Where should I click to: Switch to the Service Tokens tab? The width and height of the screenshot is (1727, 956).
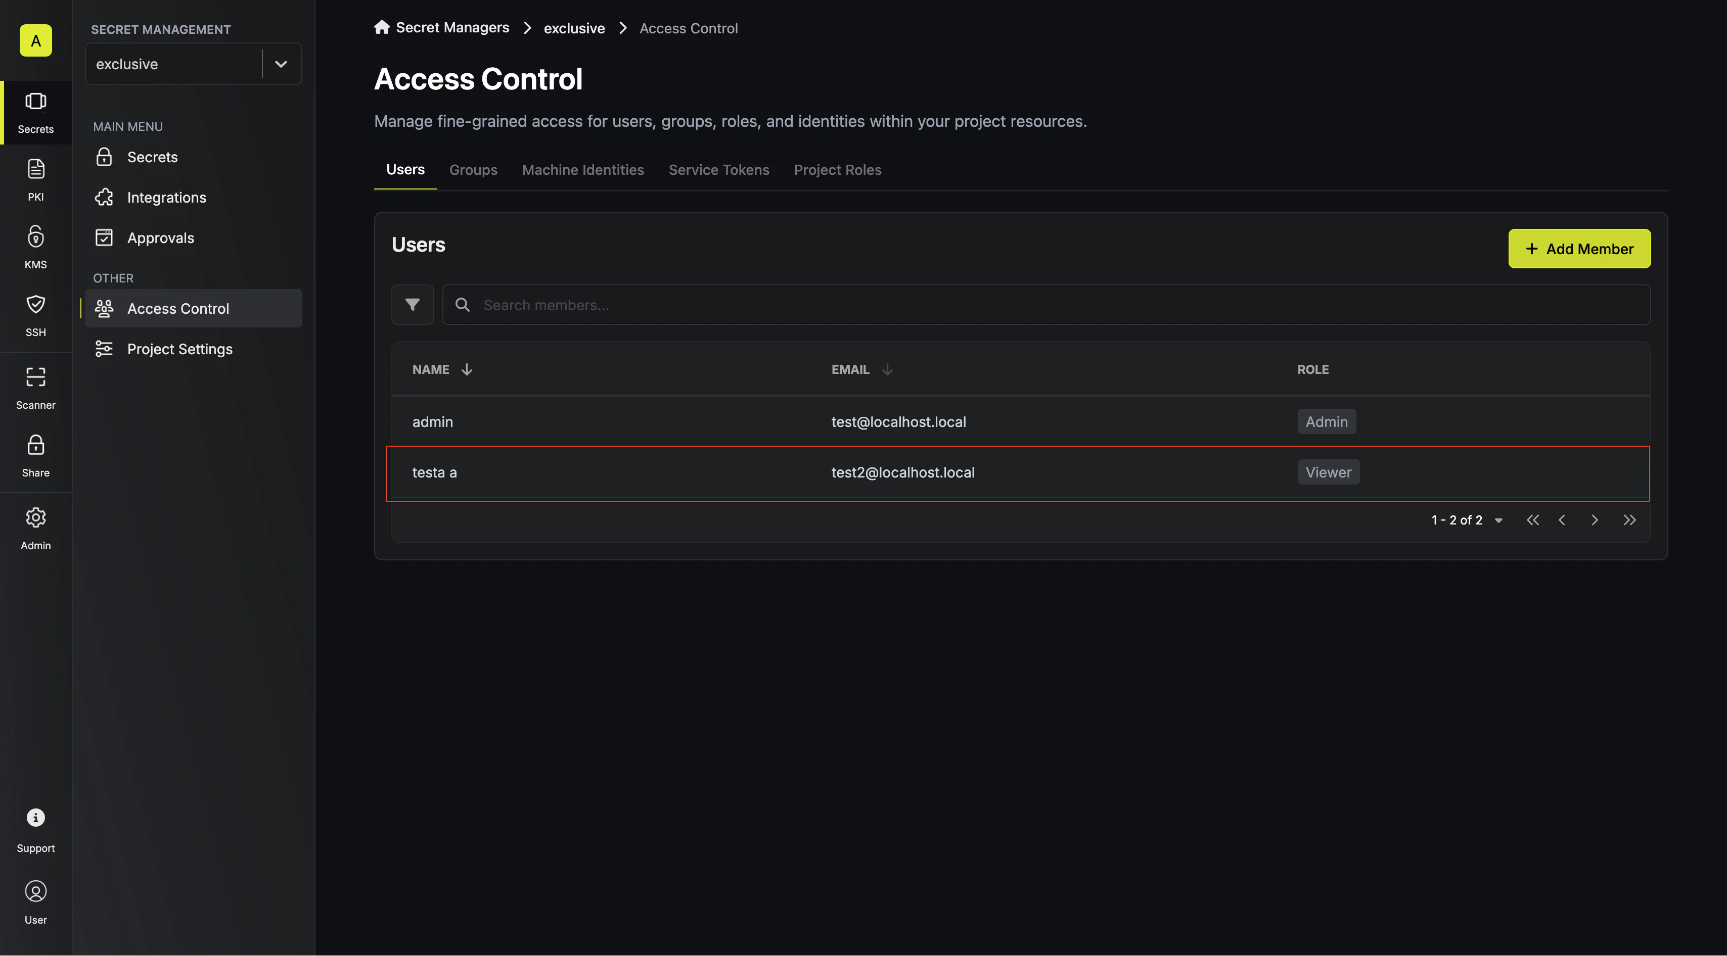tap(719, 170)
